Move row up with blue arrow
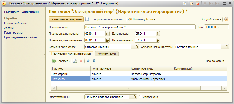This screenshot has height=104, width=234. click(x=88, y=61)
